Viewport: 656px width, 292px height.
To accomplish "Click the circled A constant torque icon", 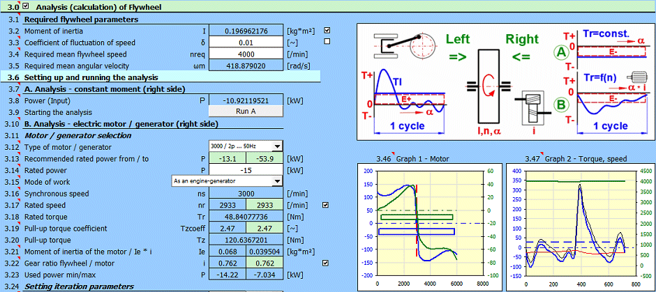I will (559, 52).
